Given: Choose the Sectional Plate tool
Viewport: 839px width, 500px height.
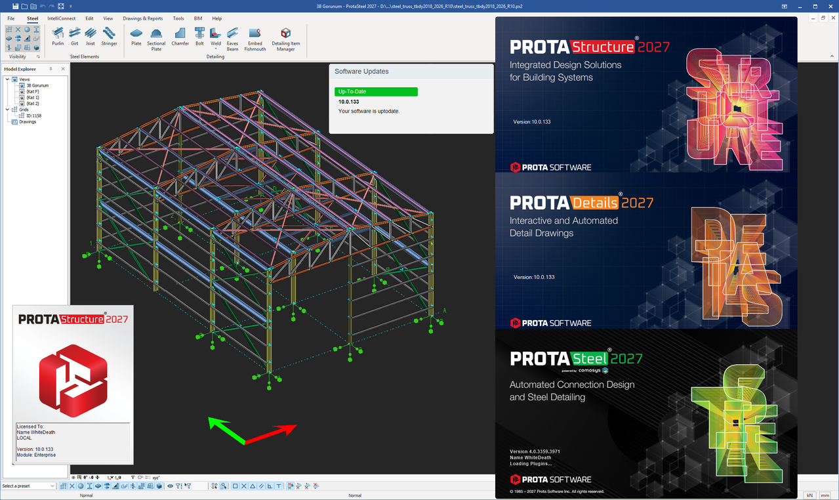Looking at the screenshot, I should pos(156,39).
